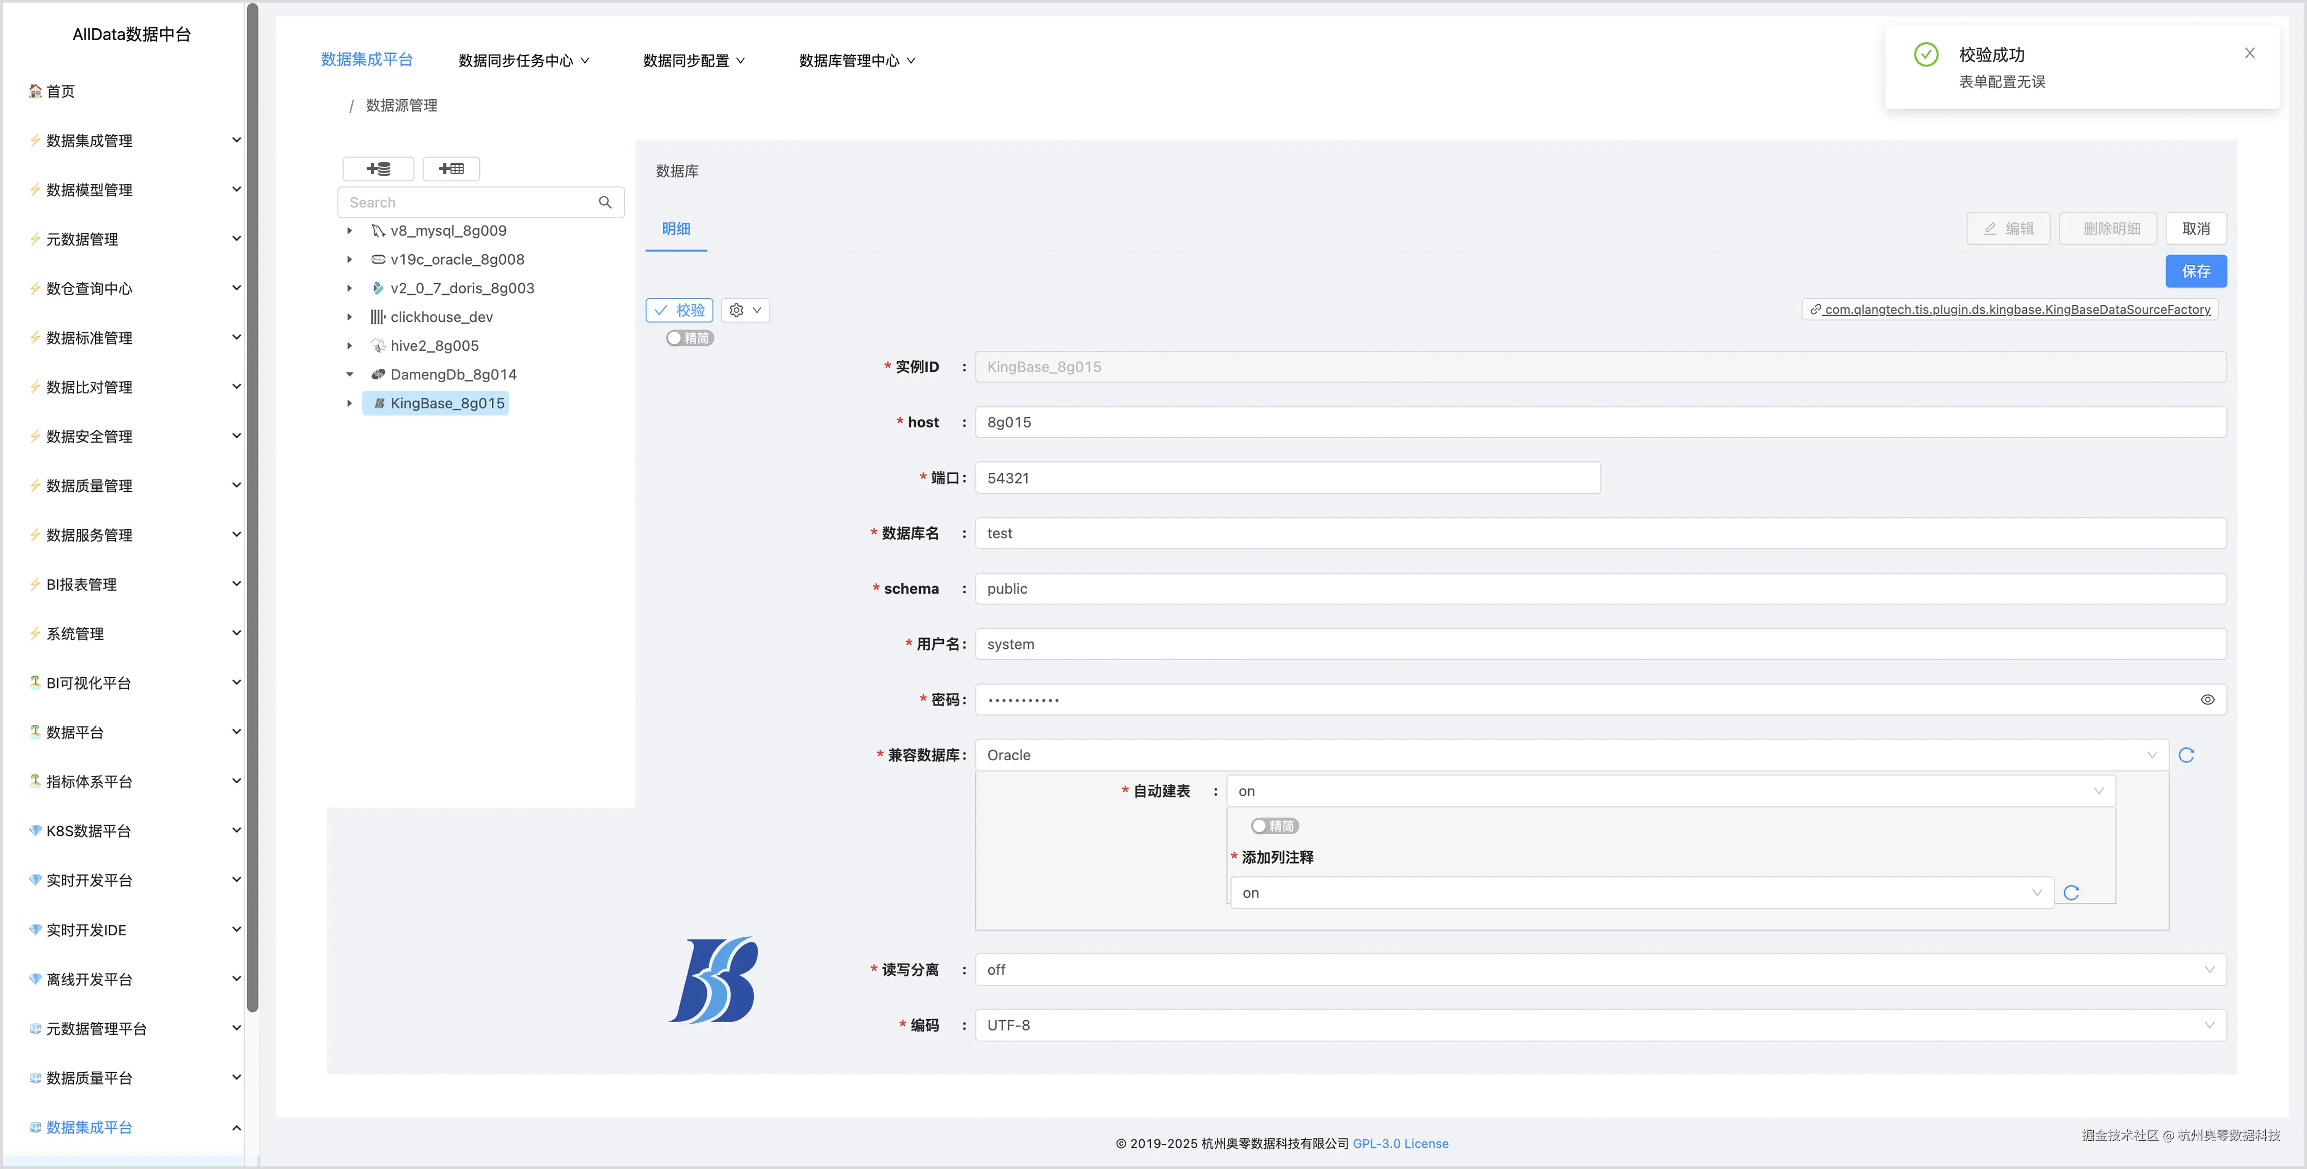Click the Doris icon beside v2_0_7_doris_8g003
The height and width of the screenshot is (1169, 2307).
point(377,287)
